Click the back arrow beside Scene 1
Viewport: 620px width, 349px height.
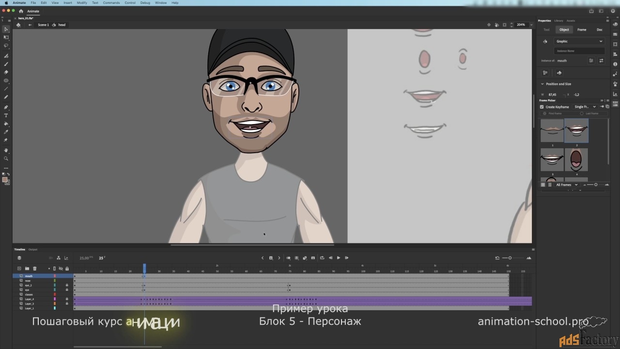(x=30, y=25)
